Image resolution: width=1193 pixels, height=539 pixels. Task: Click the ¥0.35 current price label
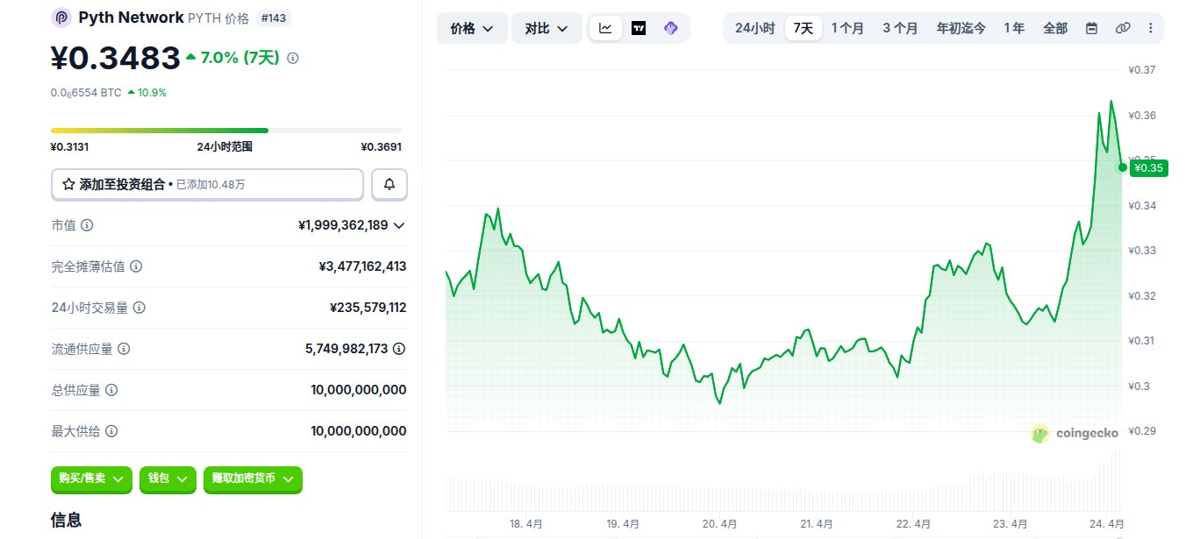coord(1149,168)
